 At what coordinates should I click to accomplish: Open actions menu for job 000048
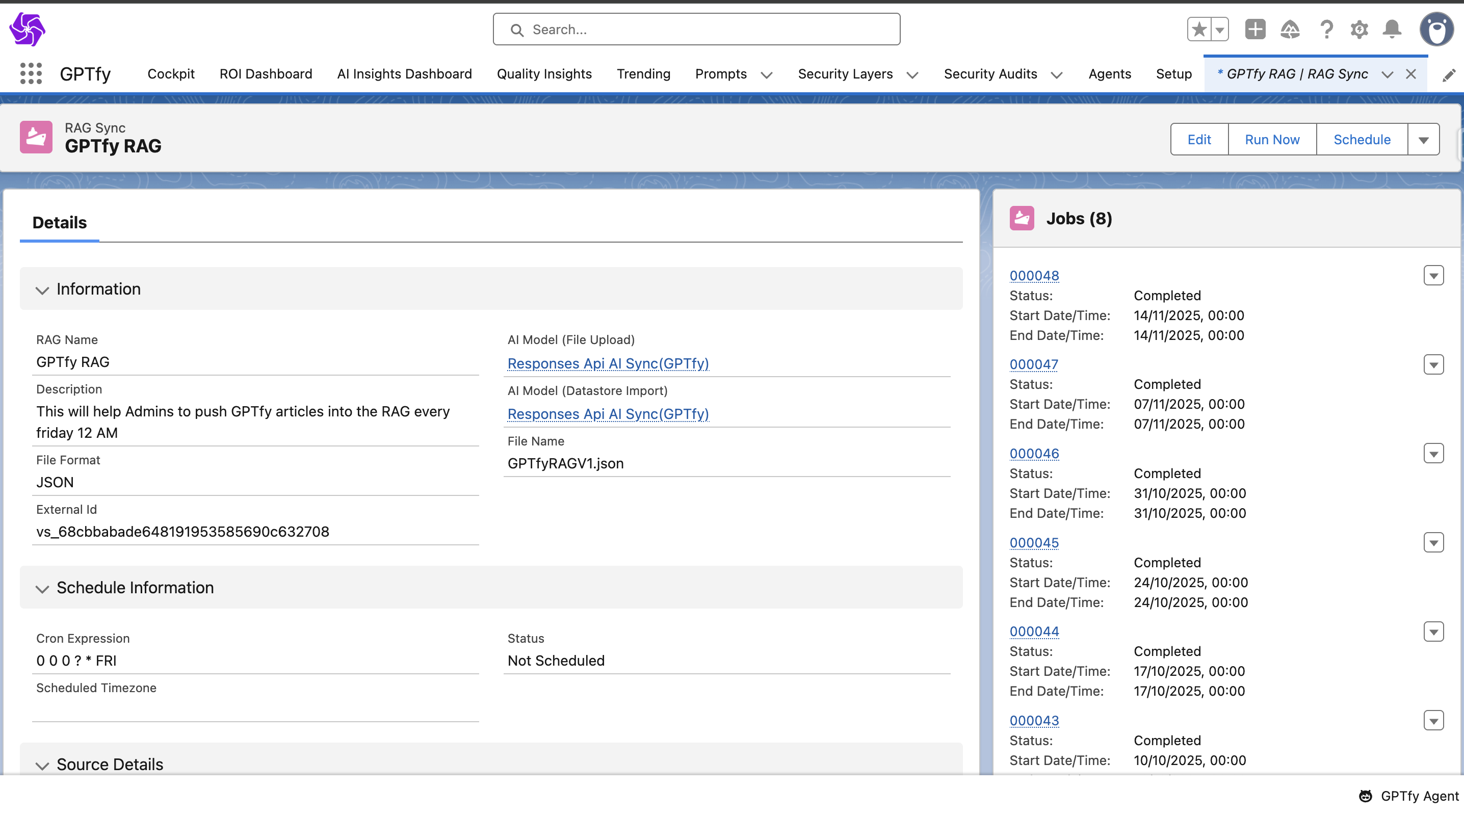1433,276
